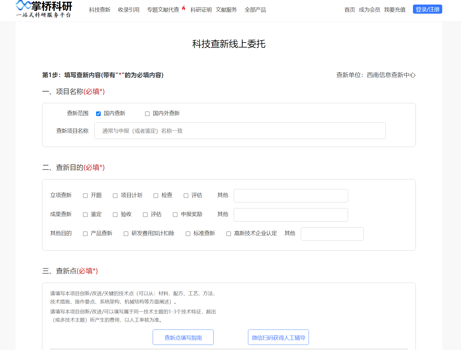Uncheck the 国内查新 checkbox
The height and width of the screenshot is (350, 461).
click(x=98, y=114)
